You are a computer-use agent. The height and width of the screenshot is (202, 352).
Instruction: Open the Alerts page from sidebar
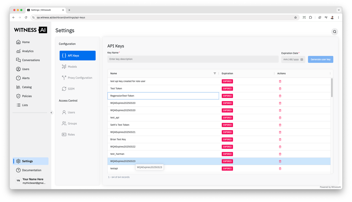[x=26, y=78]
